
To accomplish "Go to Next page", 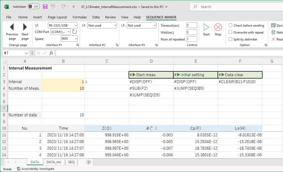I will (x=25, y=32).
